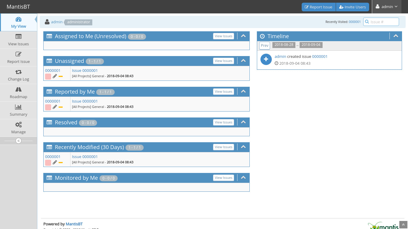Click the scroll-to-top arrow icon at bottom right

coord(403,225)
